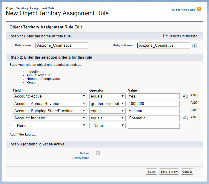Open the --None-- operator dropdown
209x184 pixels.
tap(107, 126)
